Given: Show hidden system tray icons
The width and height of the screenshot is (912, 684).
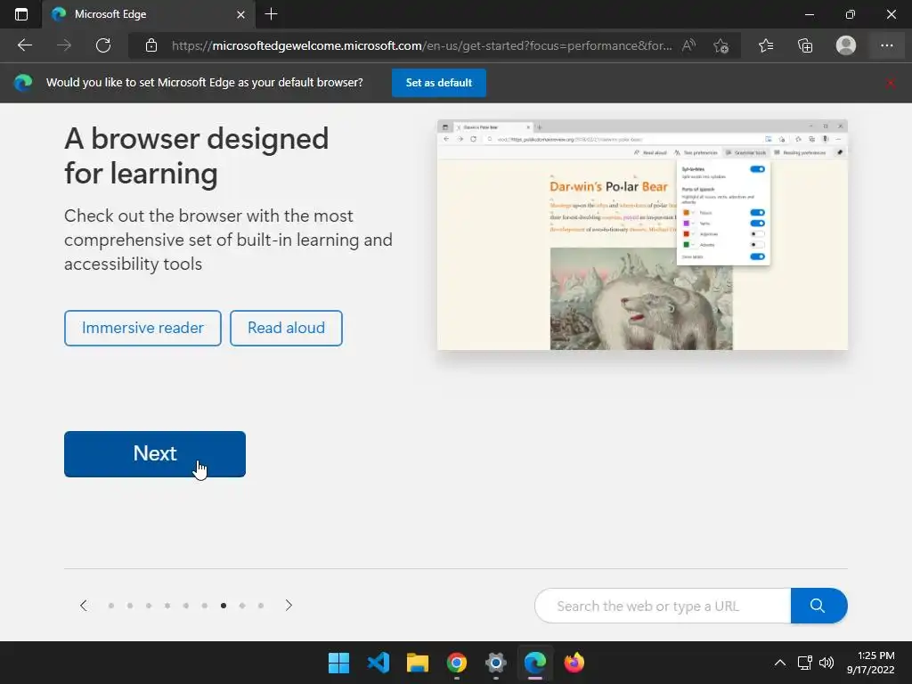Looking at the screenshot, I should point(780,663).
